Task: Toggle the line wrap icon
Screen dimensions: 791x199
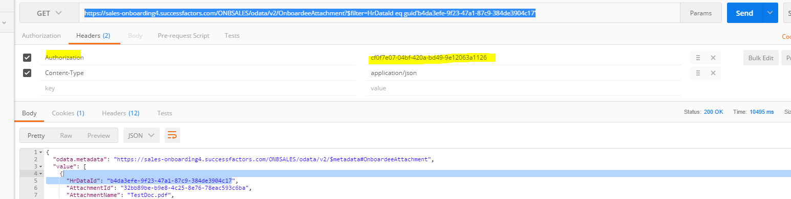Action: [172, 135]
